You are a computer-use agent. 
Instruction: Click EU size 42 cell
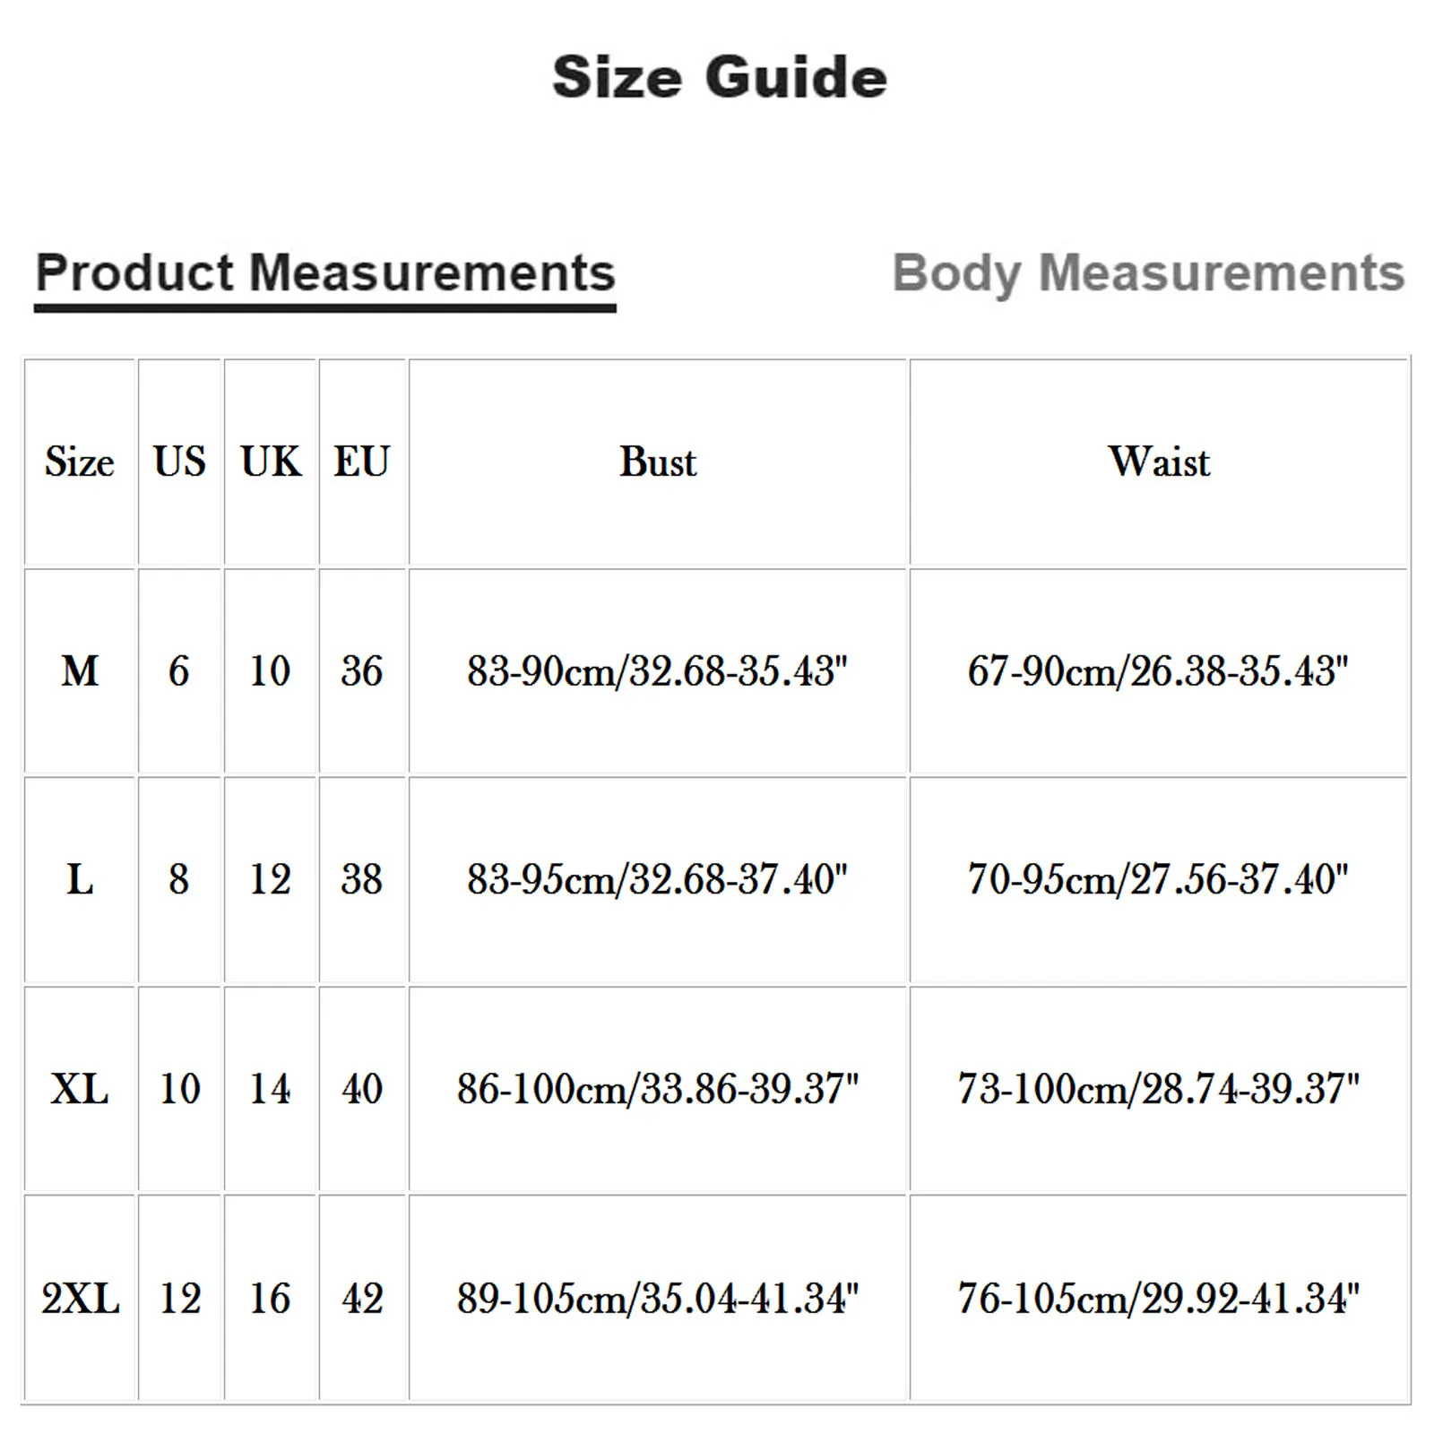click(362, 1298)
